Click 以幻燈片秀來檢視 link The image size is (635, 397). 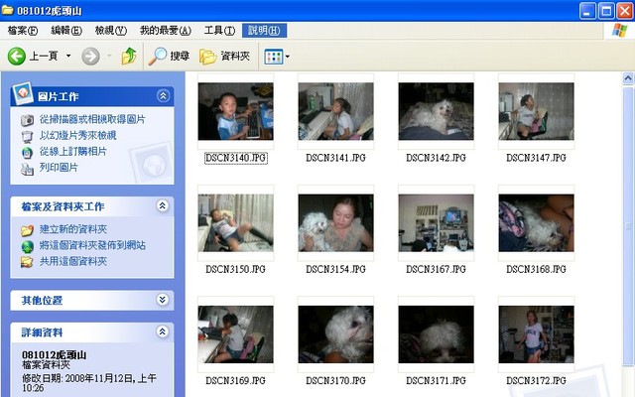77,135
